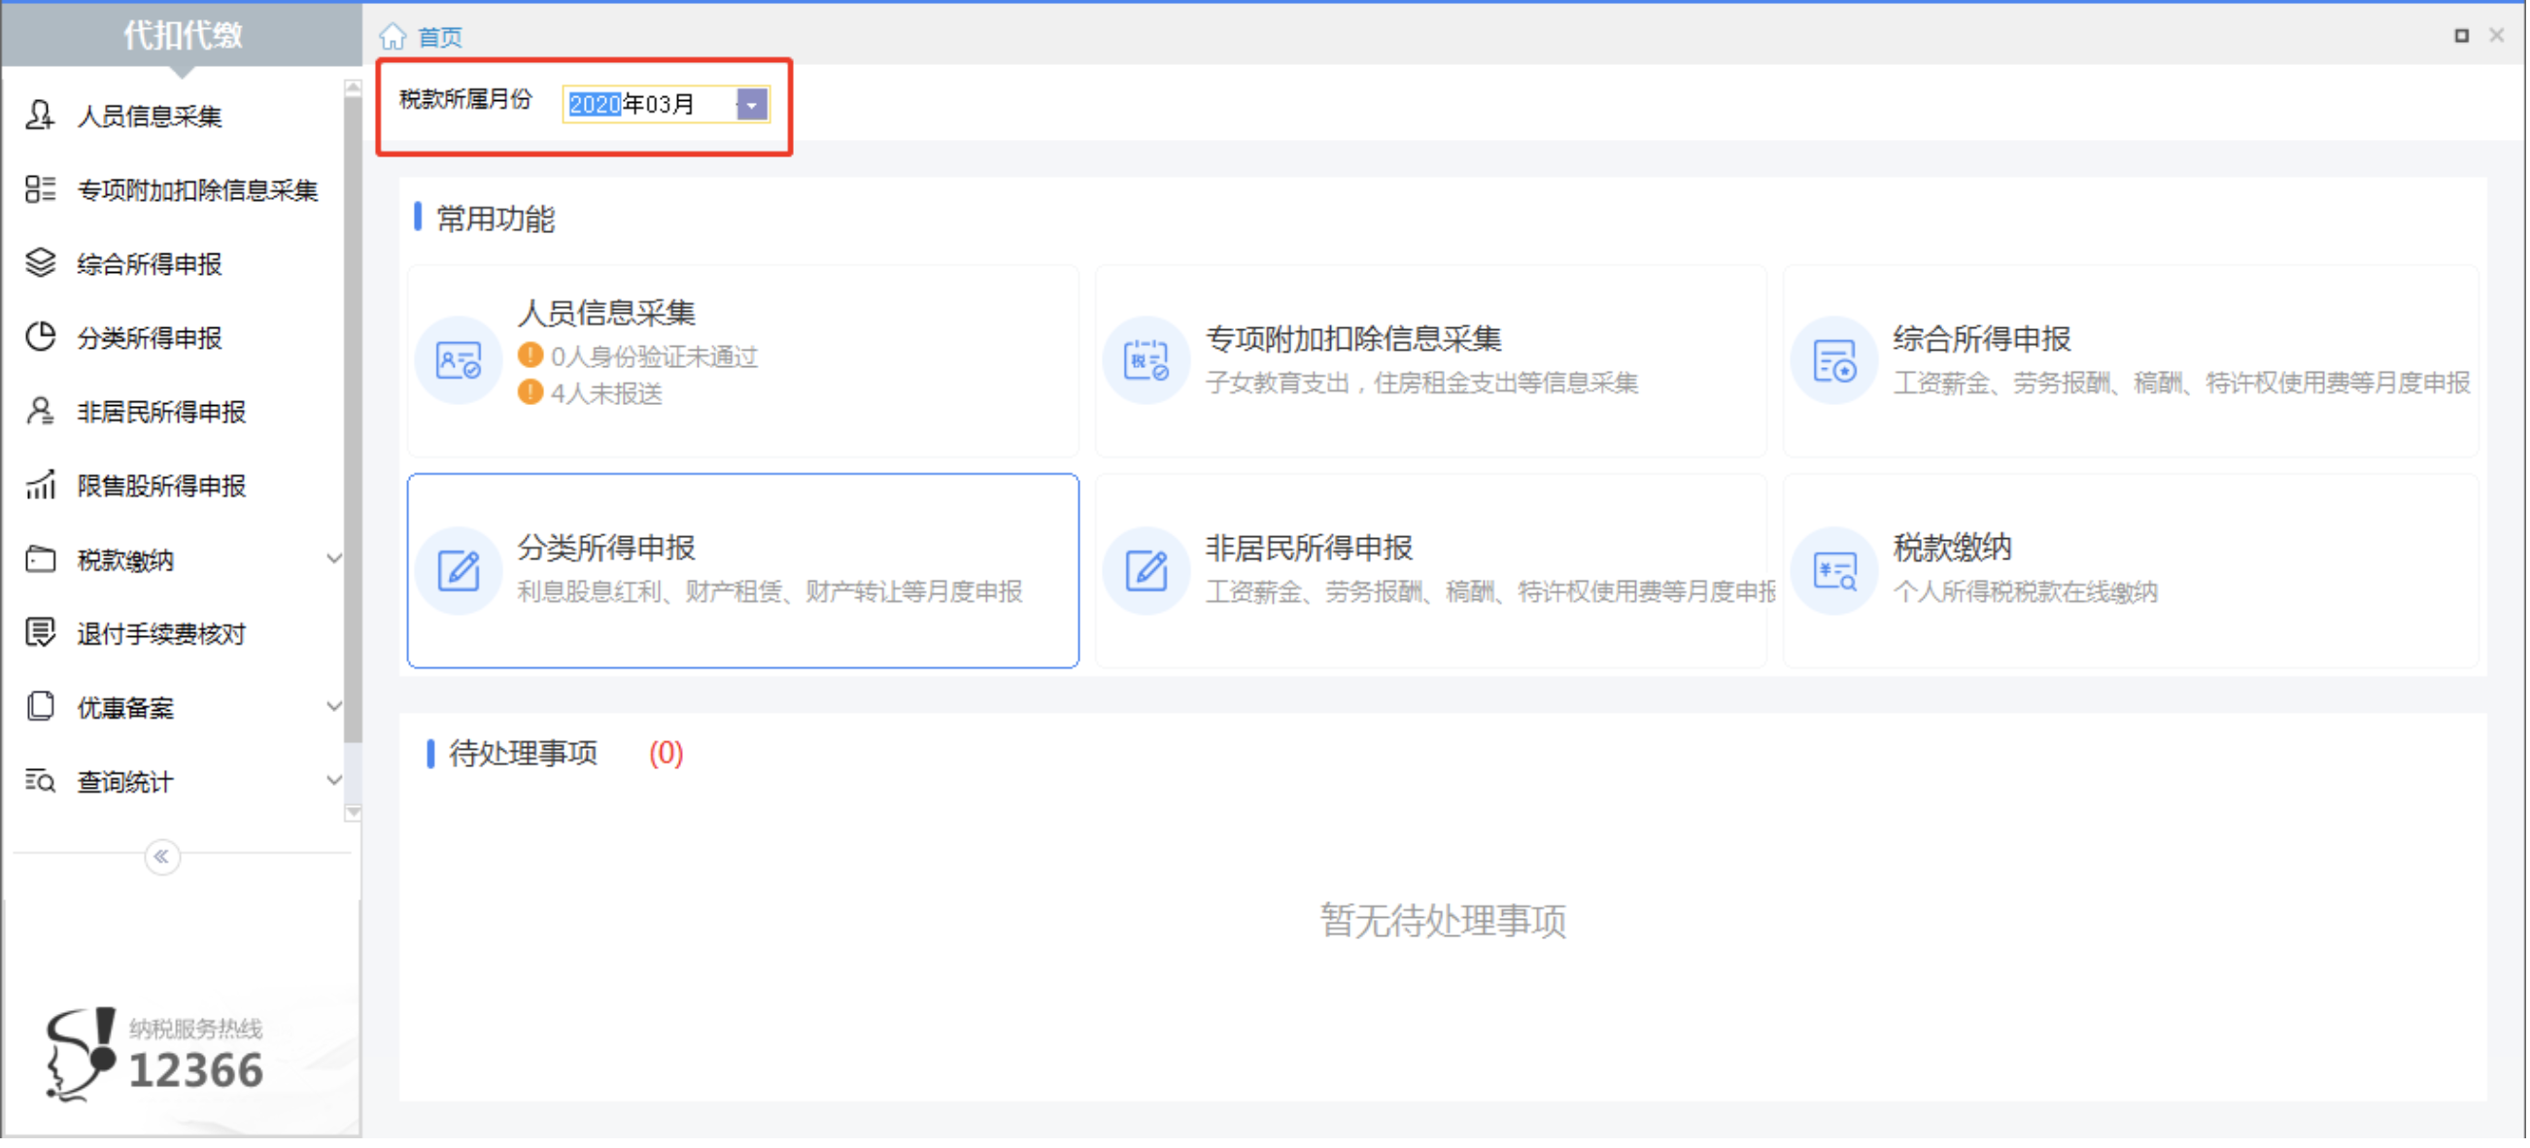Click the red (0) pending count
Viewport: 2530px width, 1148px height.
667,754
